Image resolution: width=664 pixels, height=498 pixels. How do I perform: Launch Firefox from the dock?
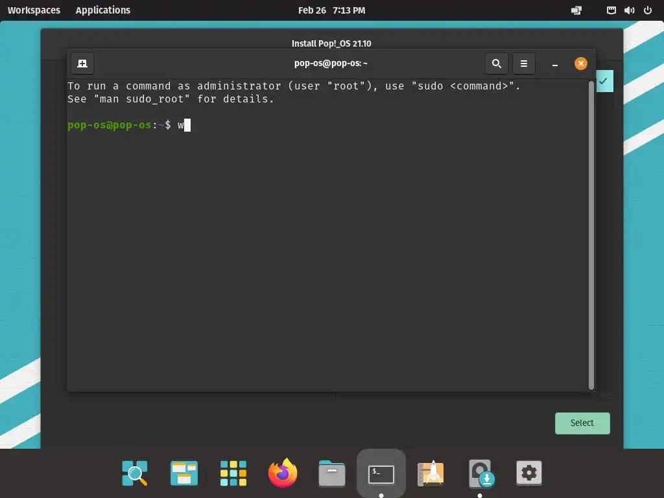(283, 473)
